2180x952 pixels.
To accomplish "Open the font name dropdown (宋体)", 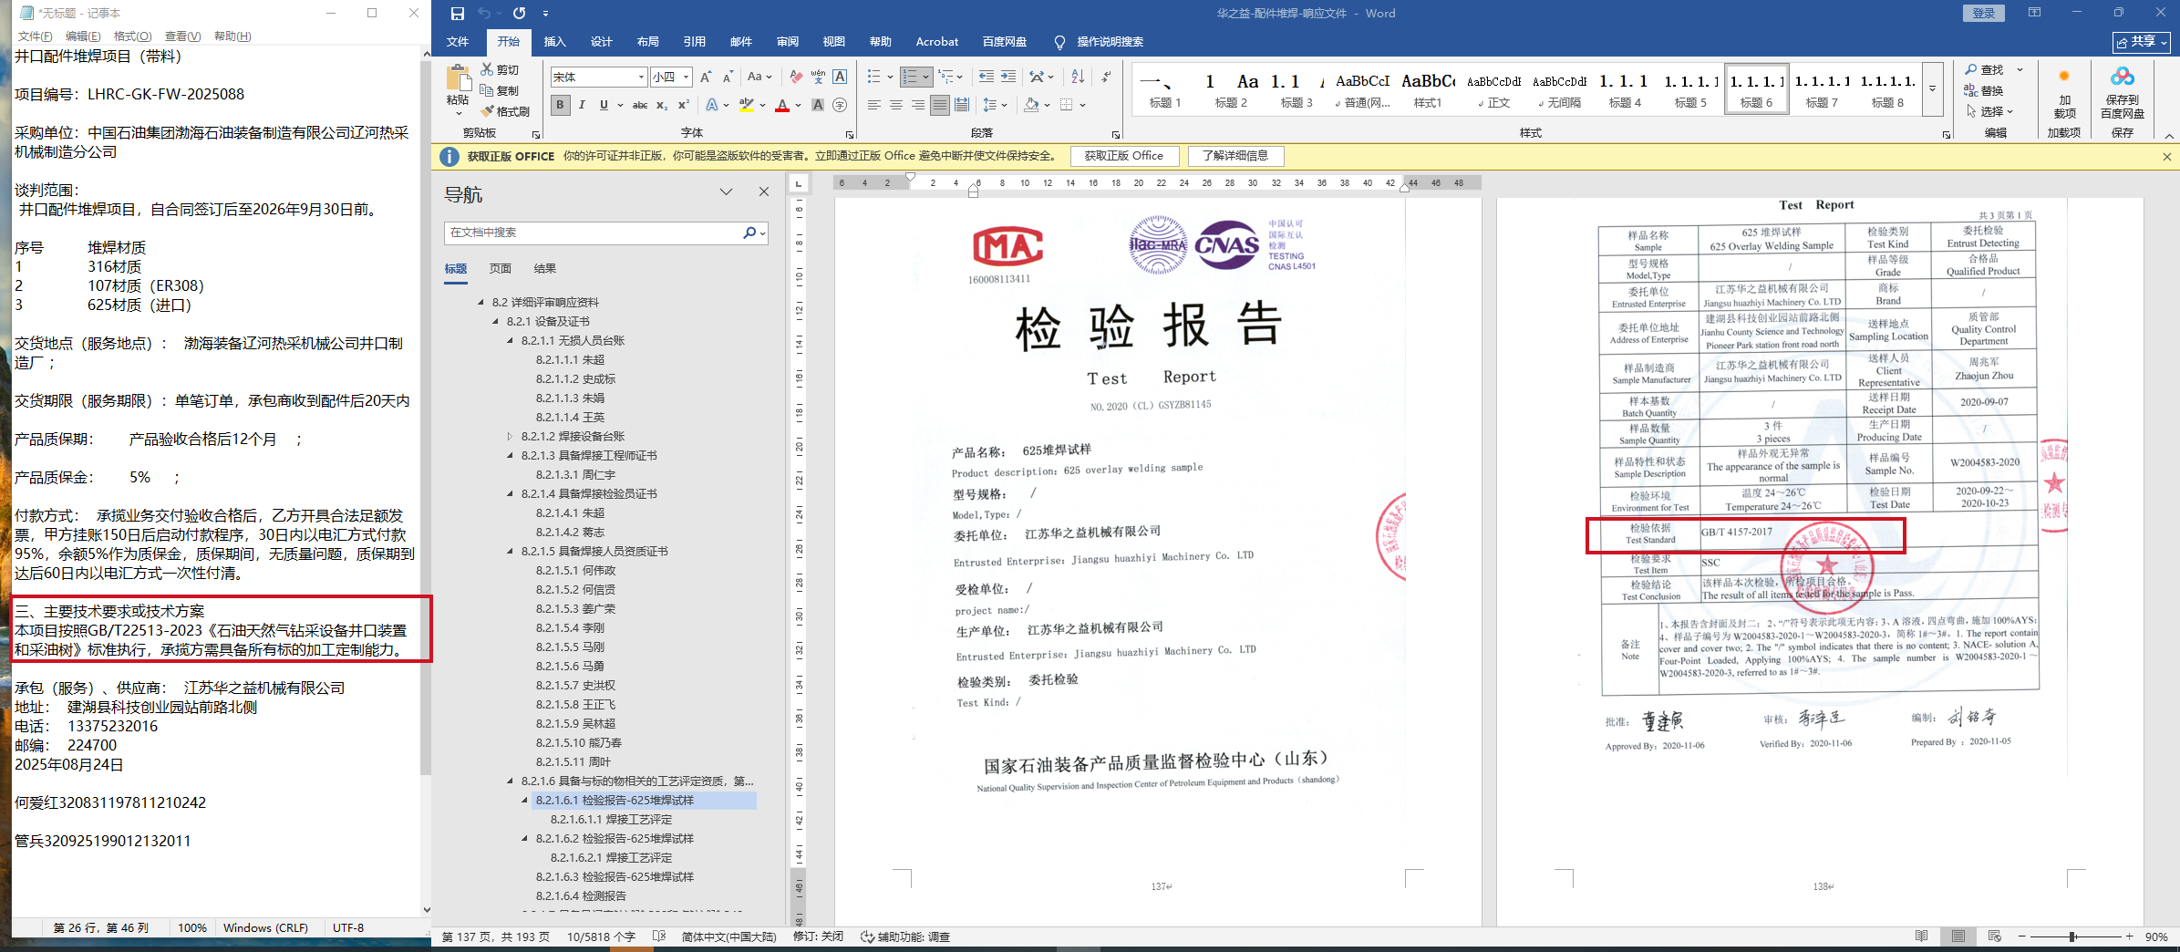I will click(x=641, y=77).
